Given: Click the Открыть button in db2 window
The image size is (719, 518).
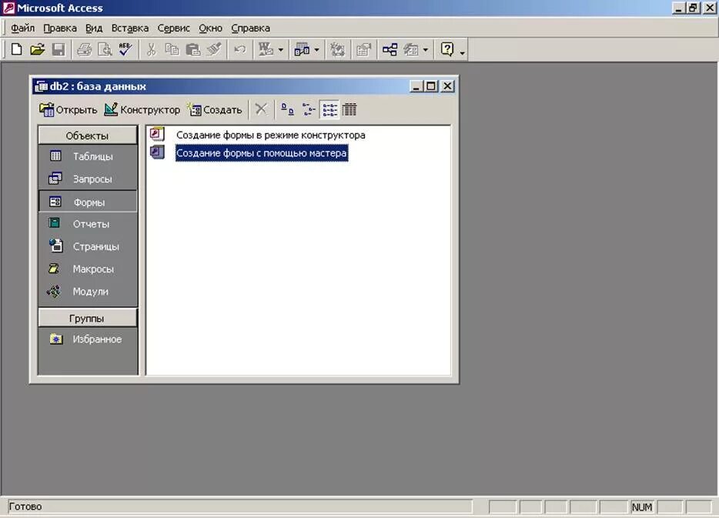Looking at the screenshot, I should click(x=69, y=110).
